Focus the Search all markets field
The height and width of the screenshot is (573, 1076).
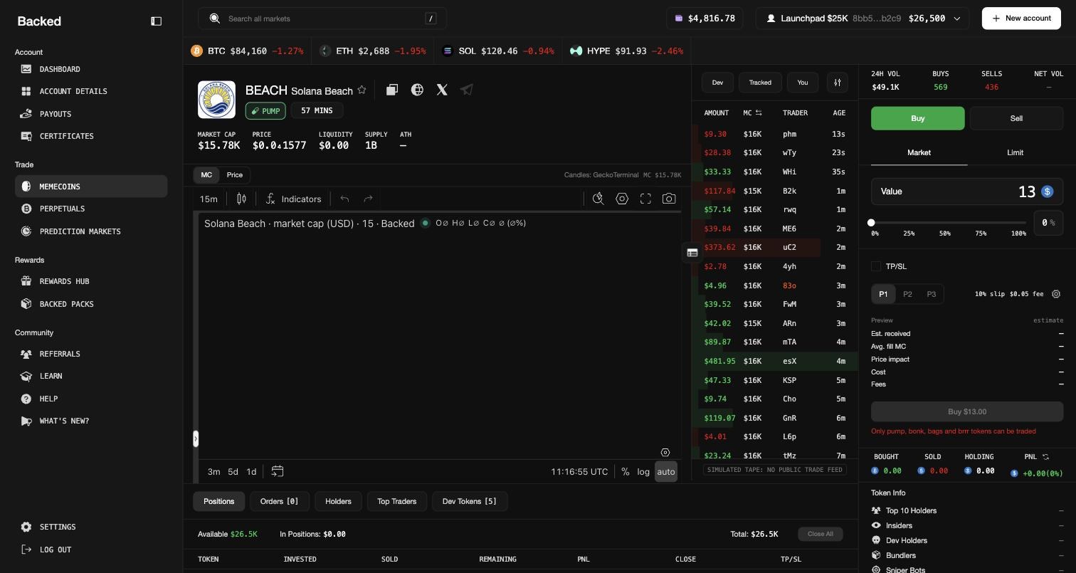point(322,19)
